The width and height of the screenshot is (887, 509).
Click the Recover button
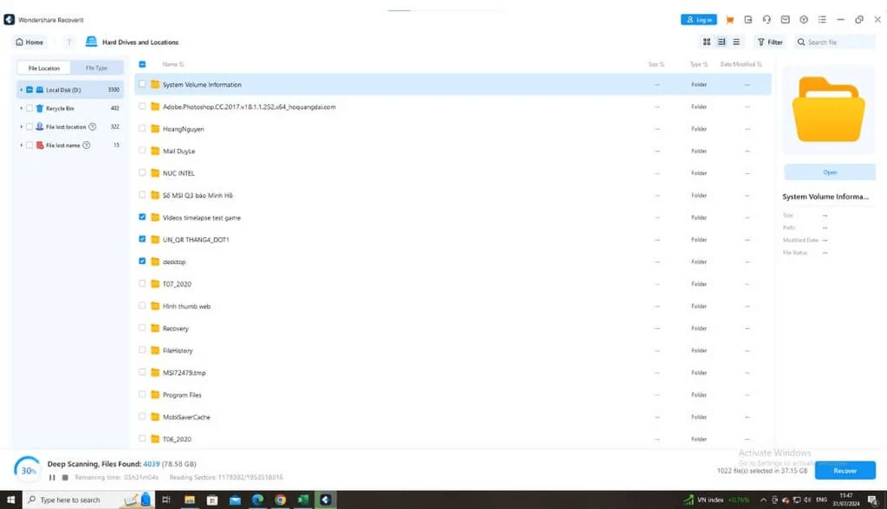845,471
